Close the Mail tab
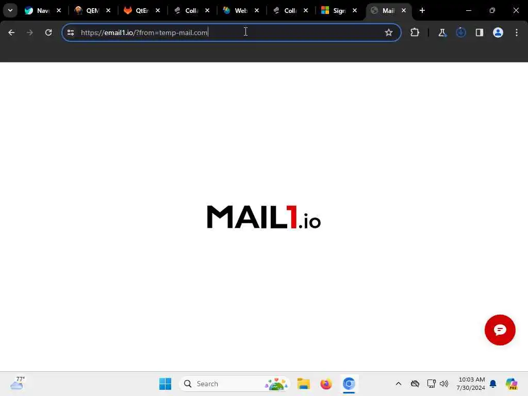528x396 pixels. (404, 10)
